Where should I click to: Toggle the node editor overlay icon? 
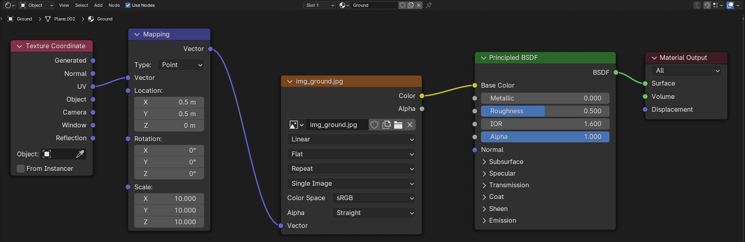[x=730, y=5]
